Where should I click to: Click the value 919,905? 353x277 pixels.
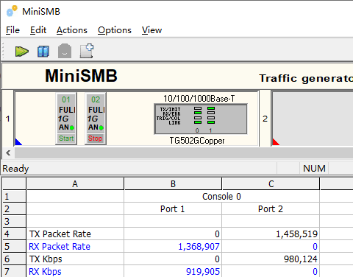(x=203, y=272)
